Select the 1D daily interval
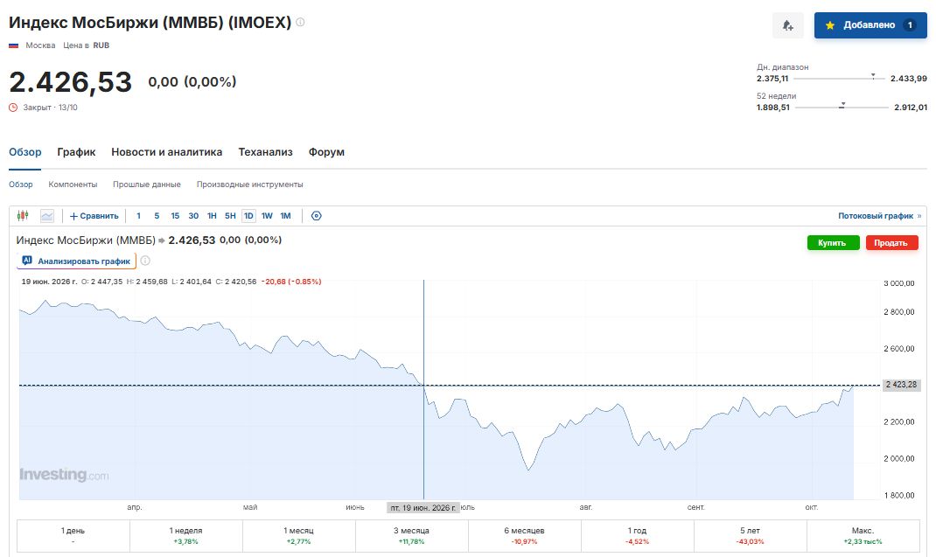 pos(249,215)
